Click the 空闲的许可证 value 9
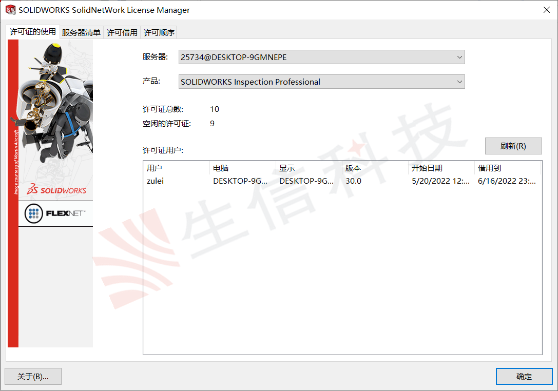 212,124
